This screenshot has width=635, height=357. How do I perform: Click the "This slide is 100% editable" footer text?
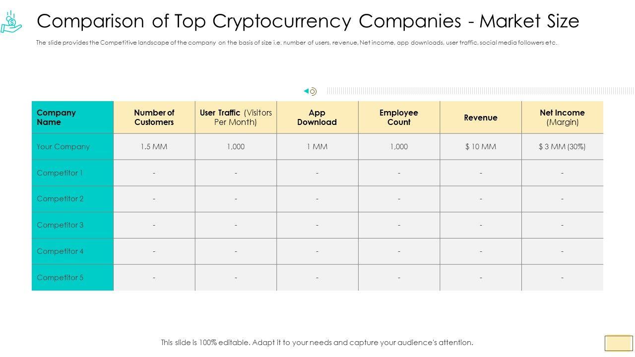pyautogui.click(x=317, y=342)
